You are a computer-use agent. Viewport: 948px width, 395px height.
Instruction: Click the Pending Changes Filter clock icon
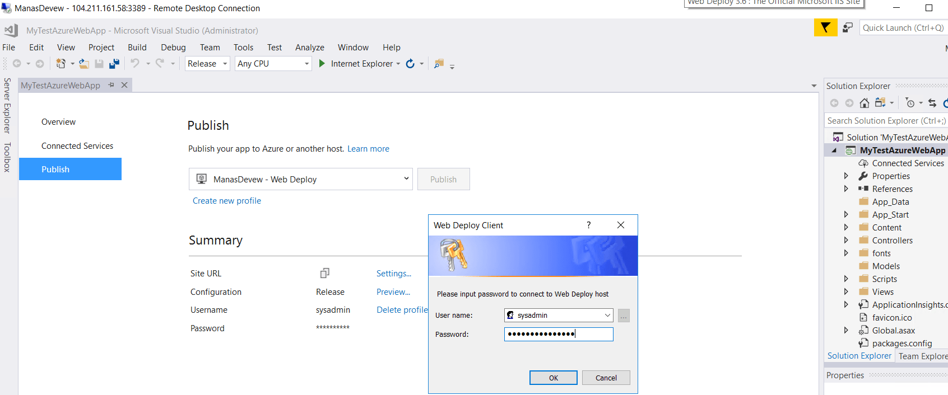click(910, 103)
